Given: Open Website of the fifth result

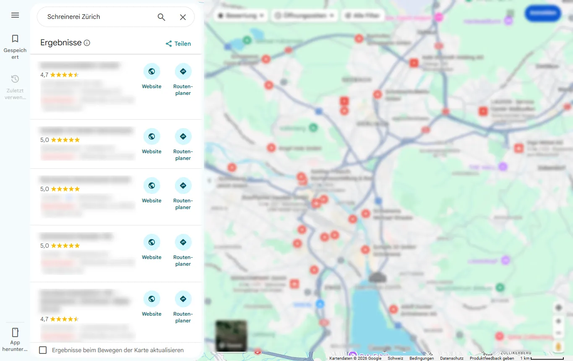Looking at the screenshot, I should coord(151,304).
